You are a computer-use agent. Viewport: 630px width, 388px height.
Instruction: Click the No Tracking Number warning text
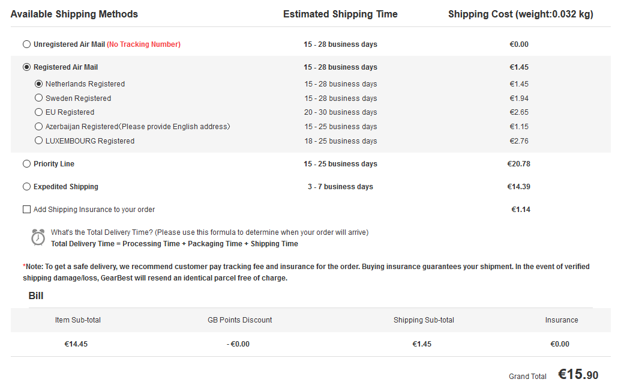click(143, 44)
